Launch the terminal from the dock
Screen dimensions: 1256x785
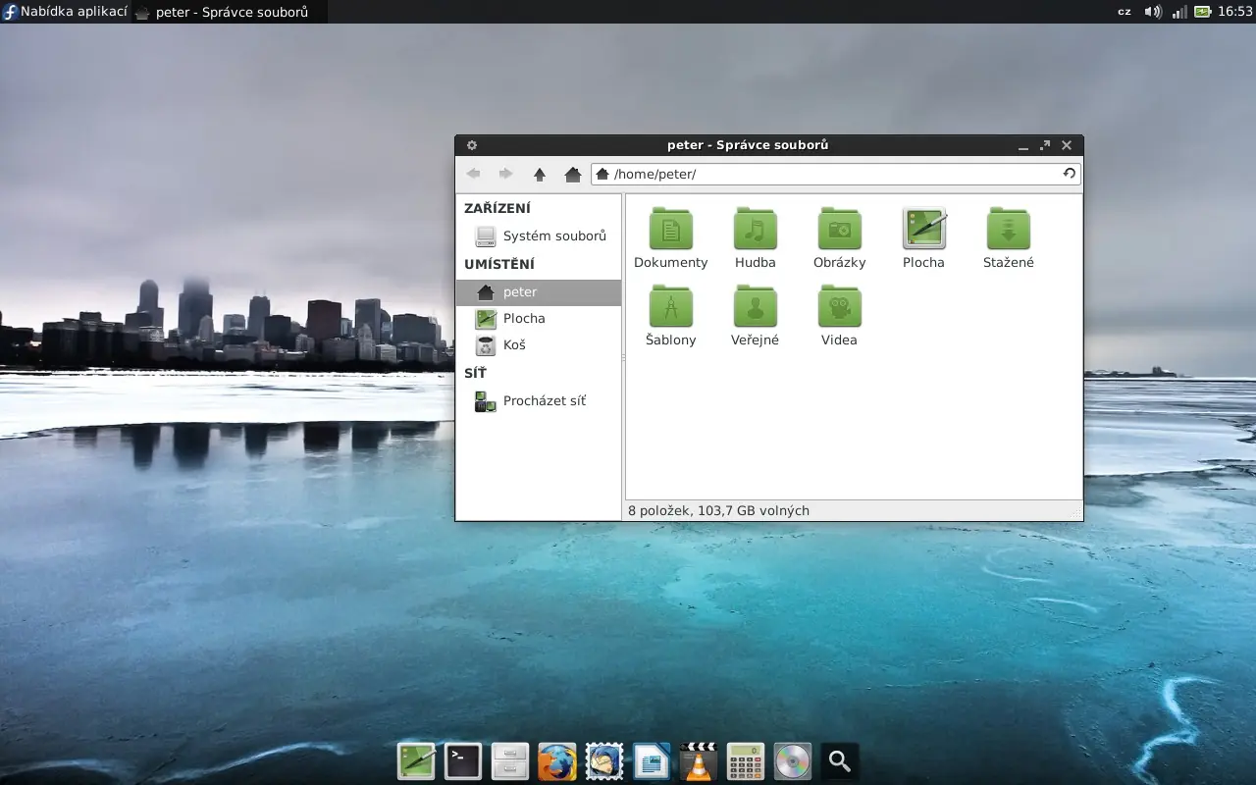point(462,760)
